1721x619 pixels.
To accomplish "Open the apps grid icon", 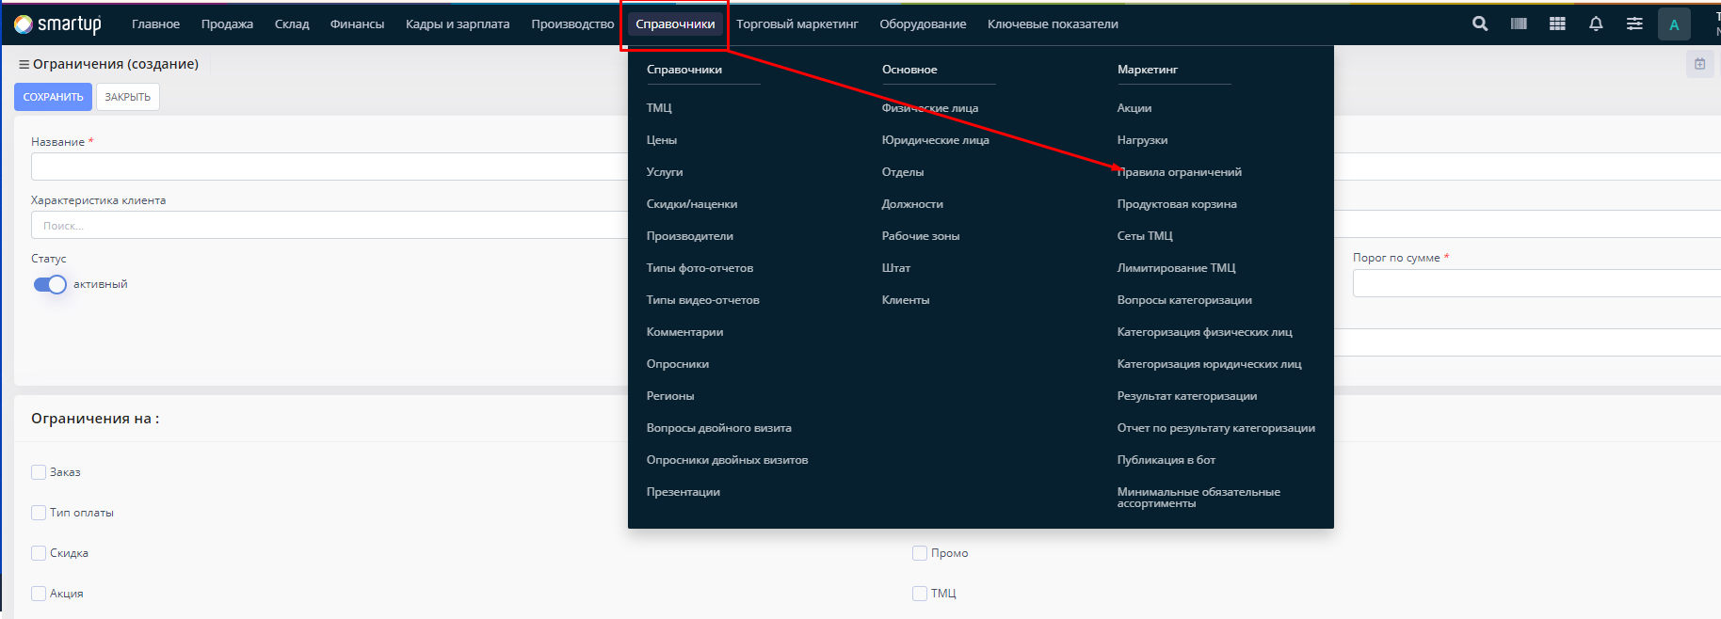I will click(1557, 24).
